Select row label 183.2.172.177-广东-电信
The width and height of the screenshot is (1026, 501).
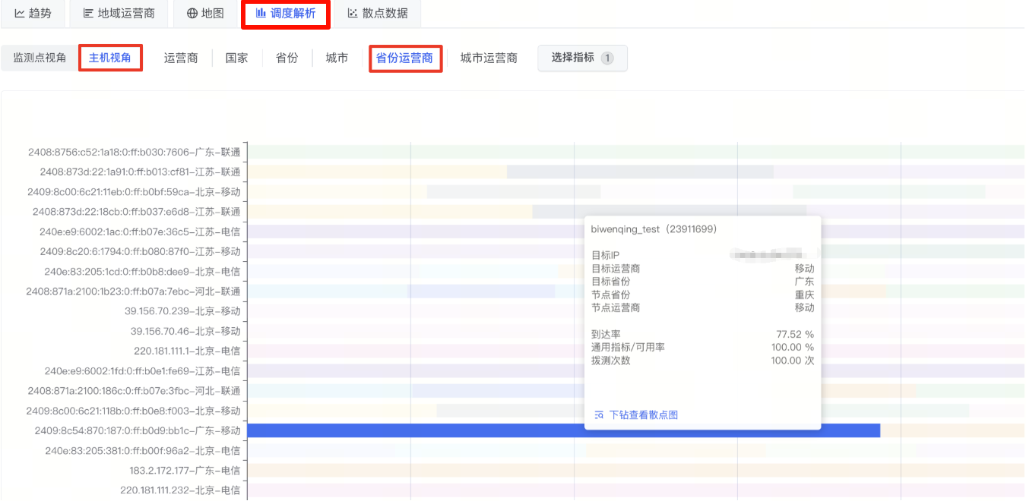click(x=185, y=471)
